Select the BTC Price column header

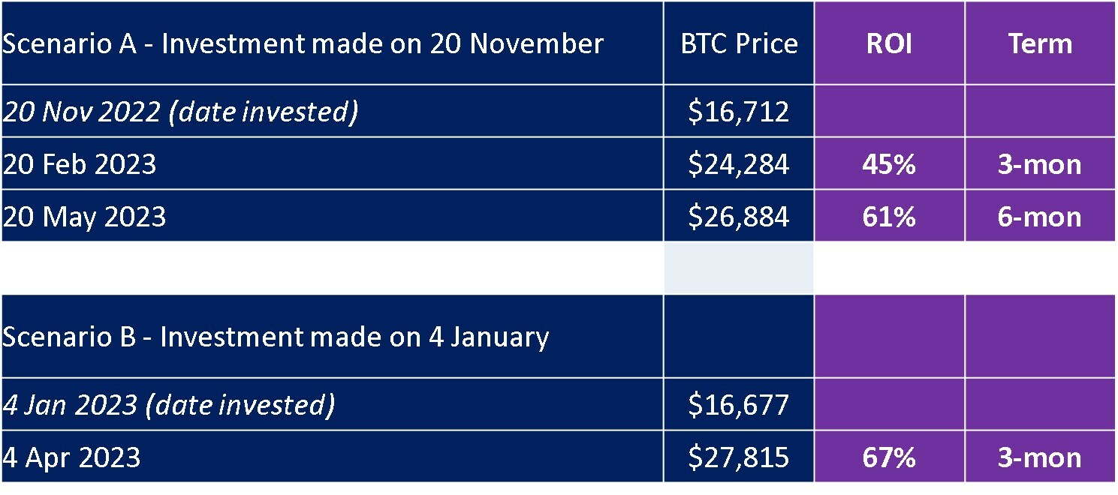pos(739,43)
